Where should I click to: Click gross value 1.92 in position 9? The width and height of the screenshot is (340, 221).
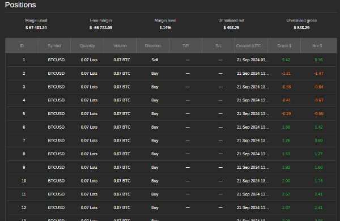(286, 167)
